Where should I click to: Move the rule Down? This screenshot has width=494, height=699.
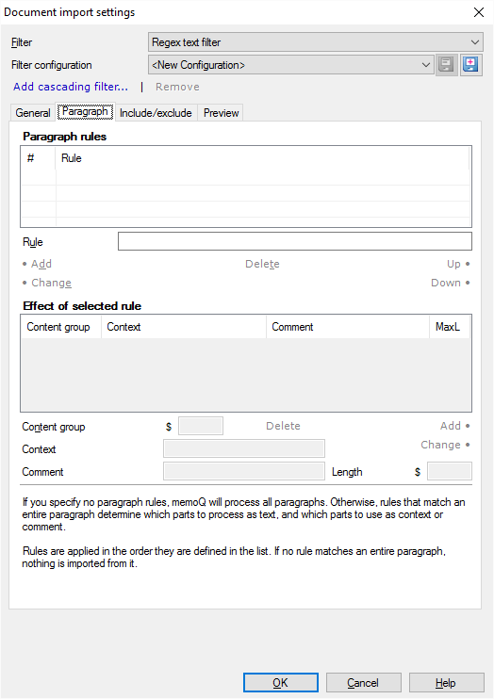(x=446, y=283)
